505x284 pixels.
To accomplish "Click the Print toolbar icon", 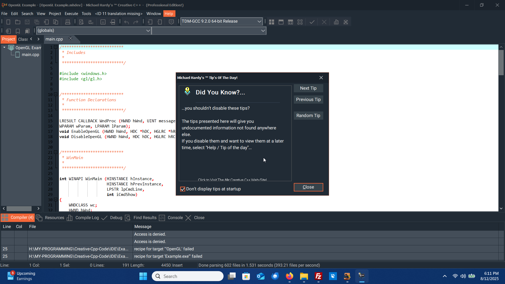I will pyautogui.click(x=68, y=22).
